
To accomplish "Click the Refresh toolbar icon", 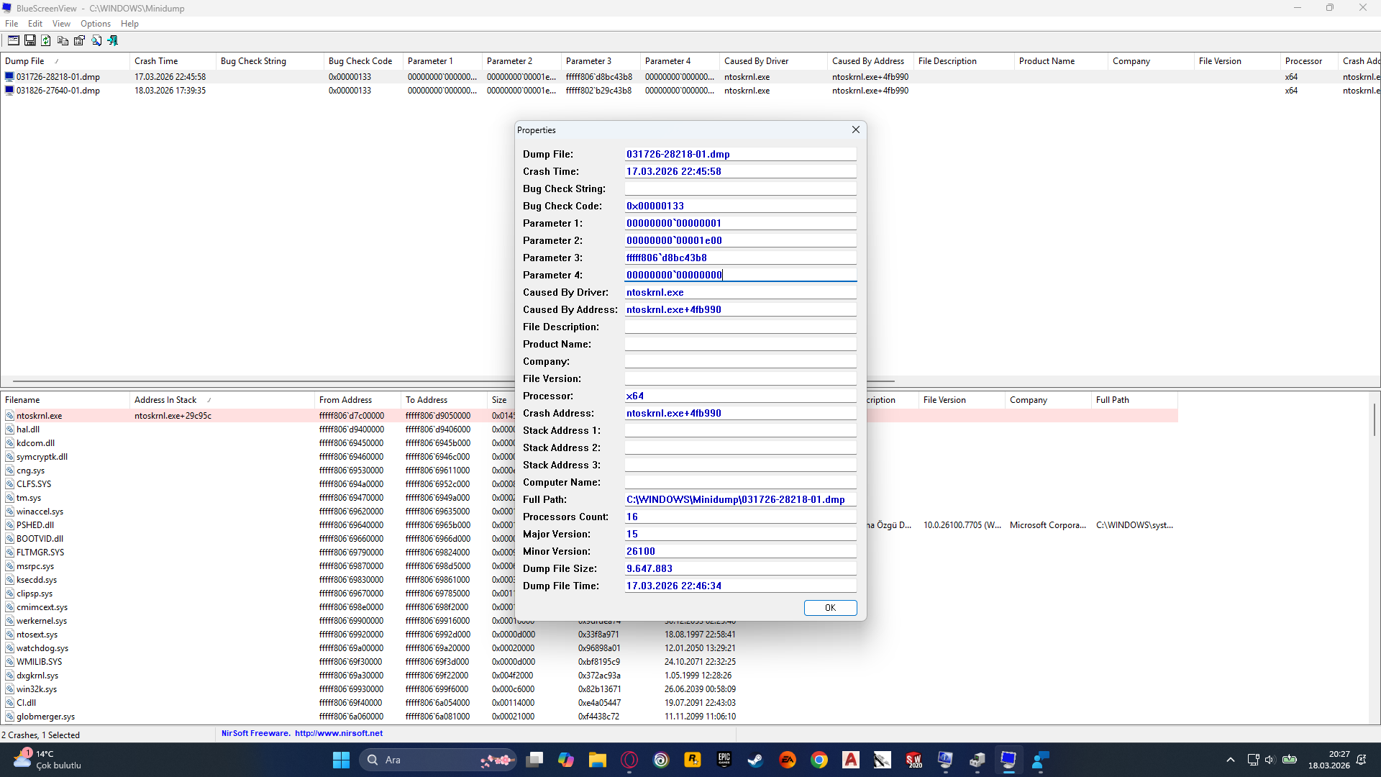I will pyautogui.click(x=46, y=41).
